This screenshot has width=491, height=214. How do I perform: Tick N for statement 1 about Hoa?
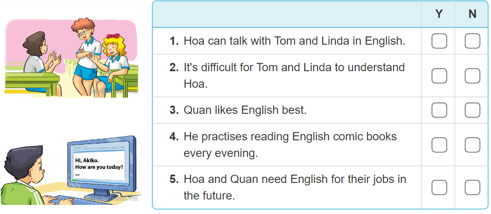coord(472,41)
